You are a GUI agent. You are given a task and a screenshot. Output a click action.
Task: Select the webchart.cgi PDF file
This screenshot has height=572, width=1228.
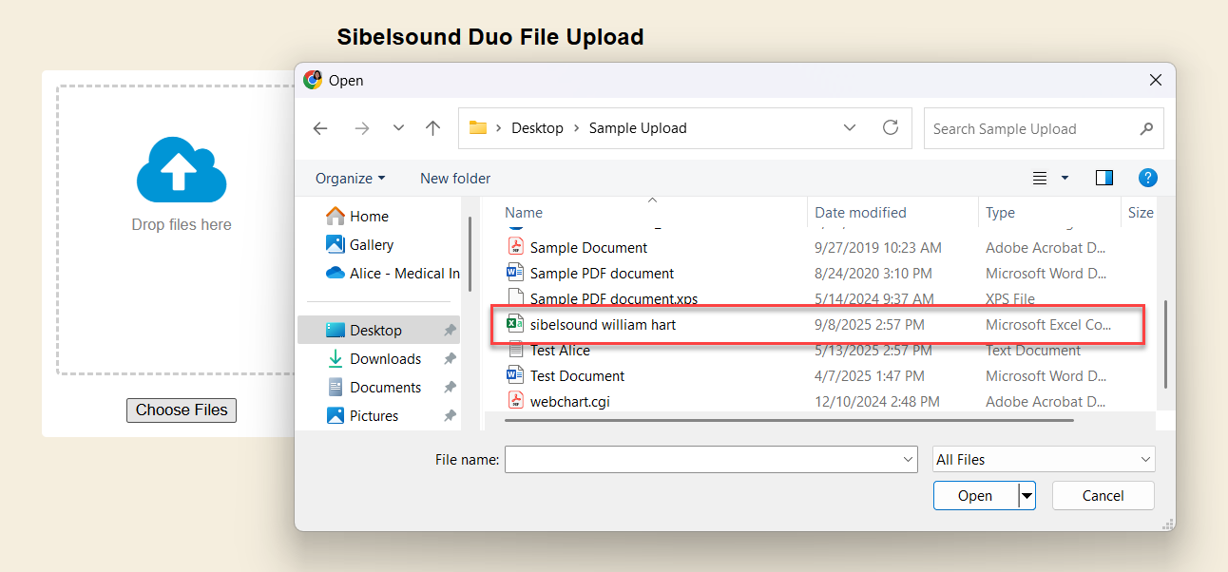(569, 401)
